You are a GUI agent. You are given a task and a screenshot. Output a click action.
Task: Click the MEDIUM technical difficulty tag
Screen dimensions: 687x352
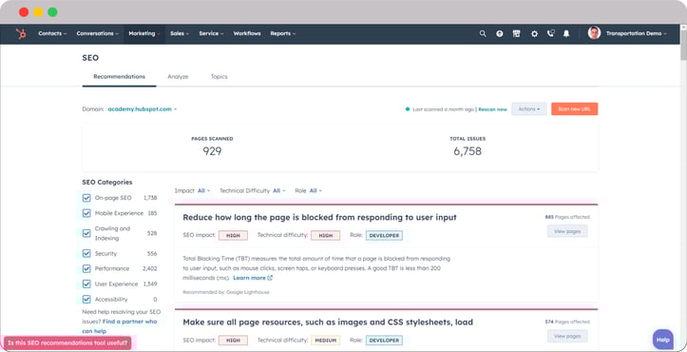[x=326, y=341]
